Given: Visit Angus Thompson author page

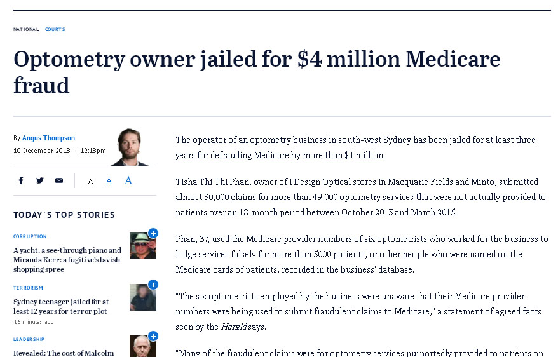Looking at the screenshot, I should coord(48,138).
